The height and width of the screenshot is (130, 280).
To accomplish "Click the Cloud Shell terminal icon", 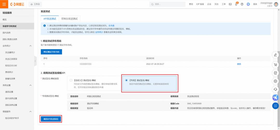I will click(x=230, y=4).
